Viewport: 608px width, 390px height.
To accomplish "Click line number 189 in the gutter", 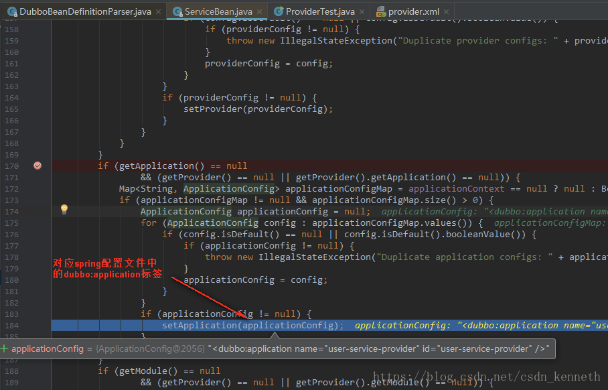I will click(11, 383).
